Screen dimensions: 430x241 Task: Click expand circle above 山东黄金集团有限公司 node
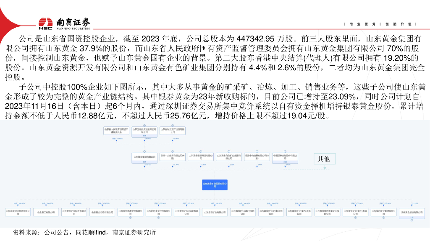click(x=144, y=151)
